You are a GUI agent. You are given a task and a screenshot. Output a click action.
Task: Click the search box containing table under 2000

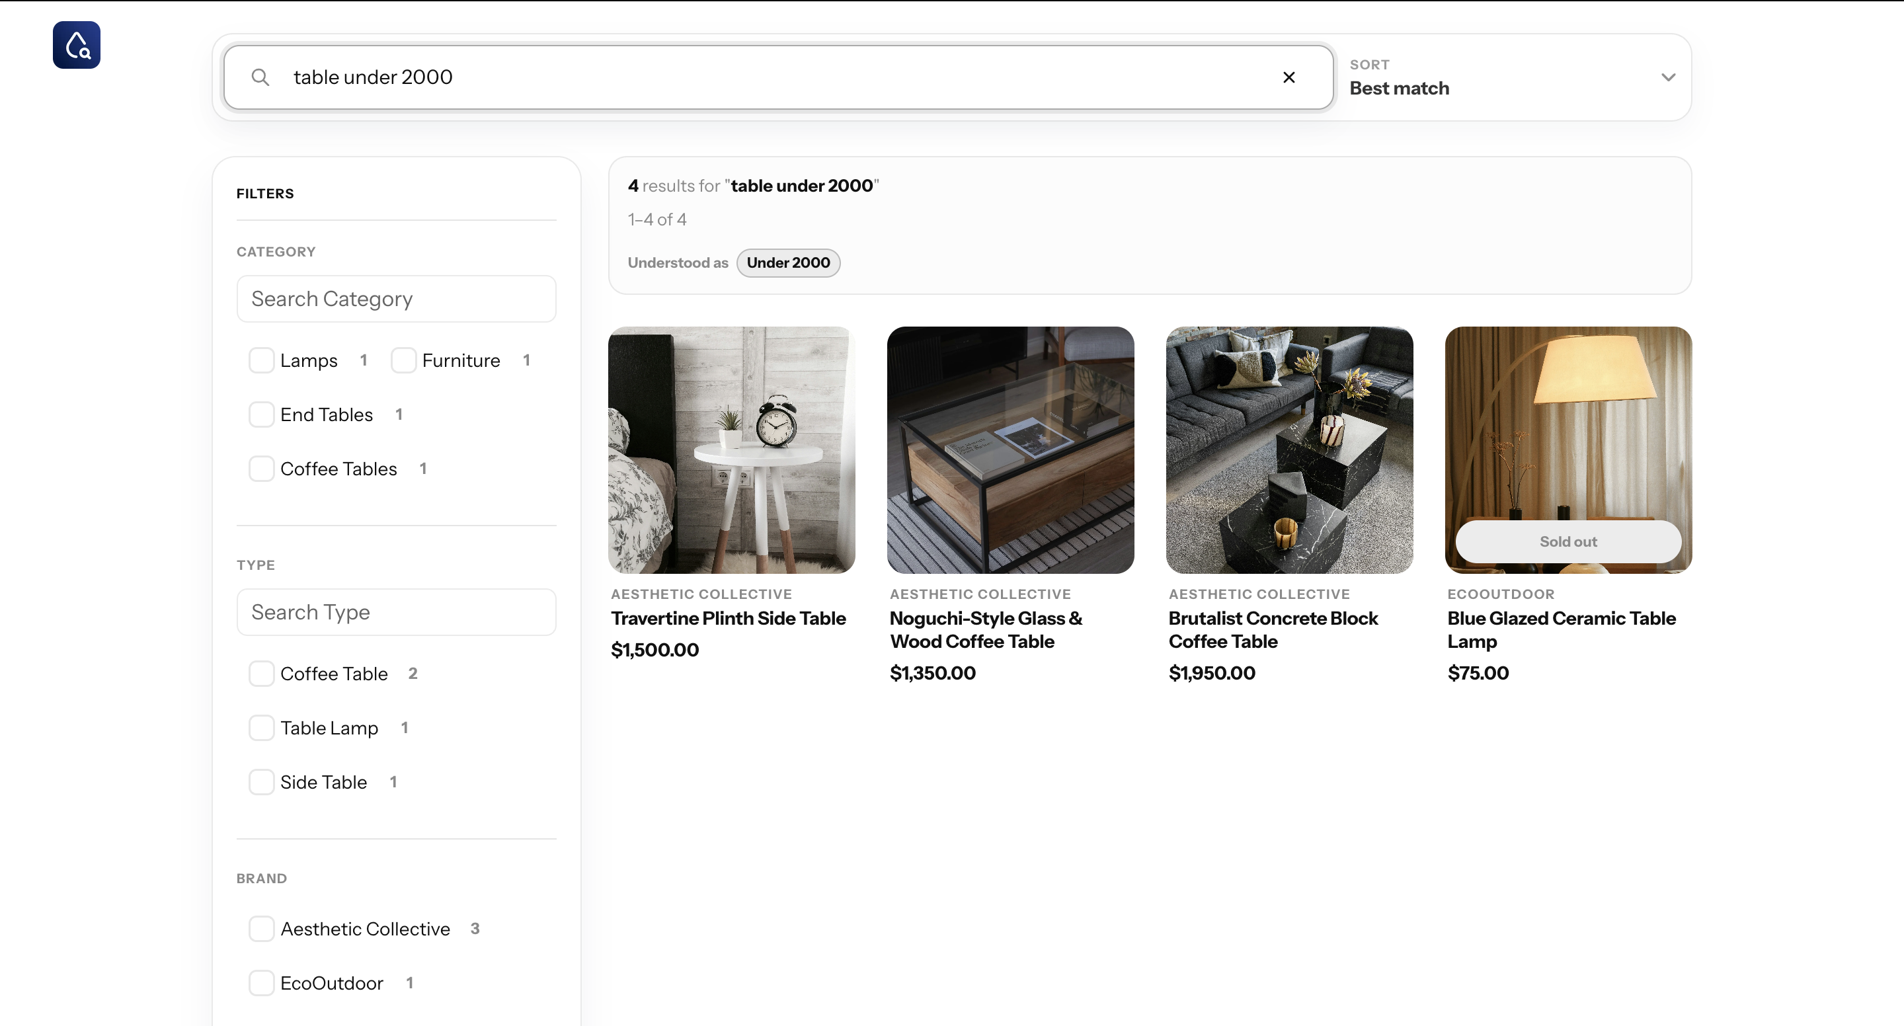[778, 77]
